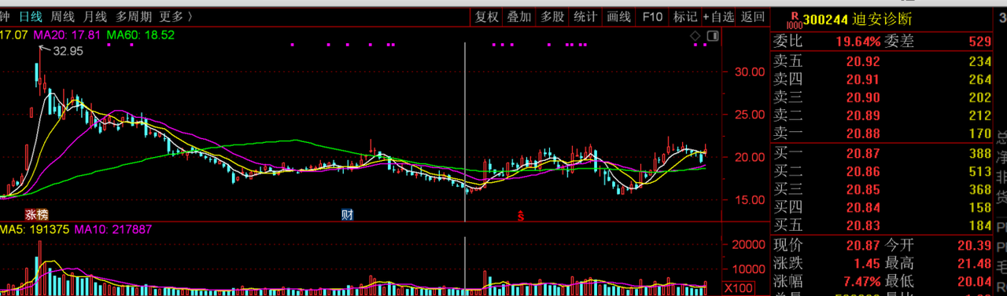Viewport: 1007px width, 296px height.
Task: Click the 标记 mark button
Action: click(685, 16)
